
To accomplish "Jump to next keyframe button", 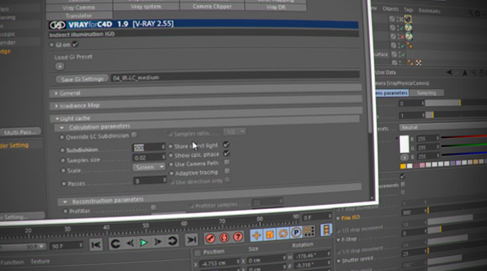I will 172,241.
